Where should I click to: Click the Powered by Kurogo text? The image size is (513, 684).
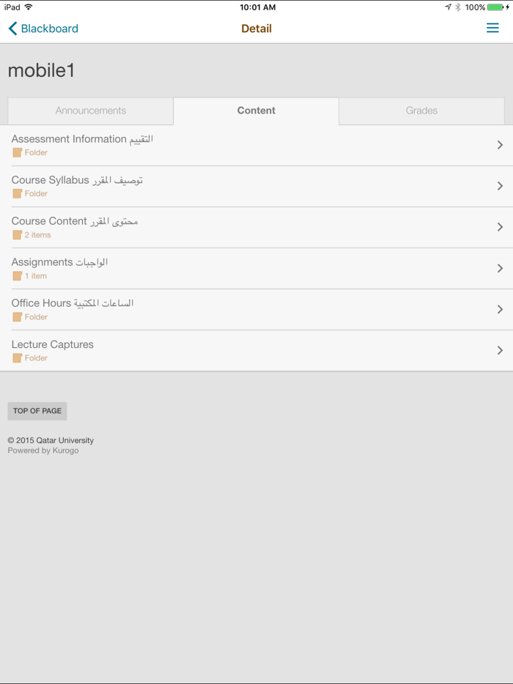tap(43, 450)
